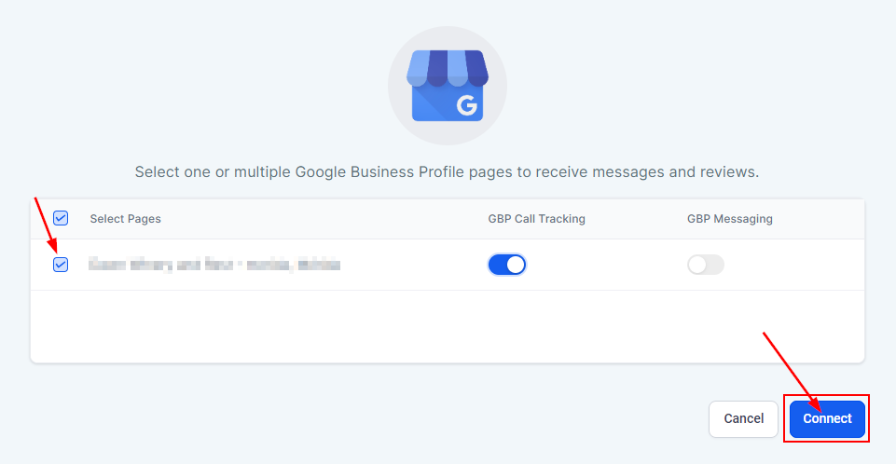Screen dimensions: 896x464
Task: Click the empty table area below the page row
Action: [x=447, y=326]
